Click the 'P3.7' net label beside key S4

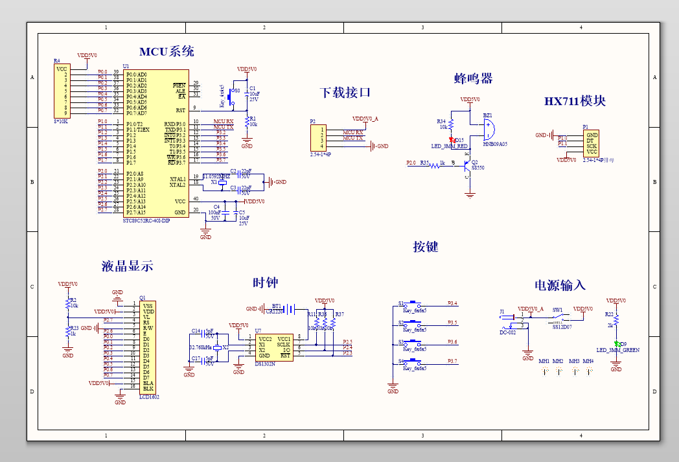click(x=452, y=361)
